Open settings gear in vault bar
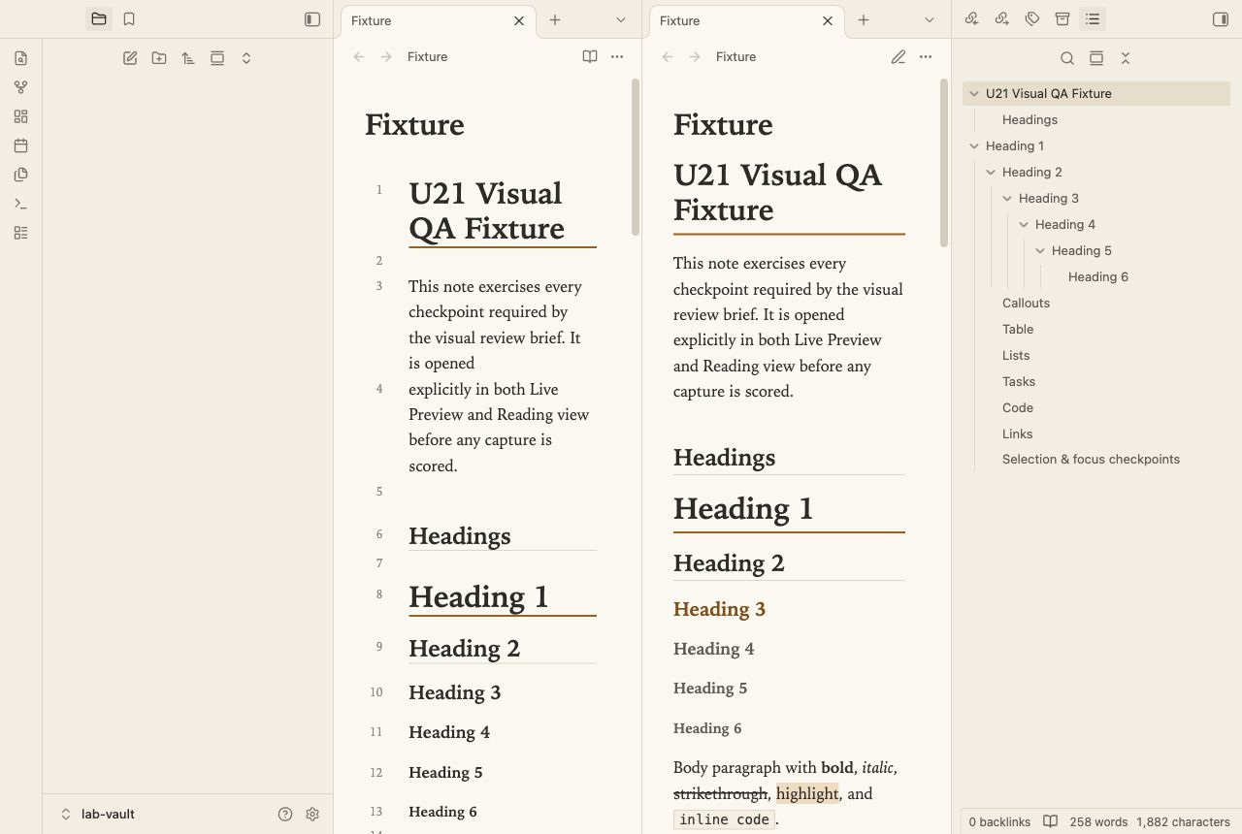 point(312,815)
